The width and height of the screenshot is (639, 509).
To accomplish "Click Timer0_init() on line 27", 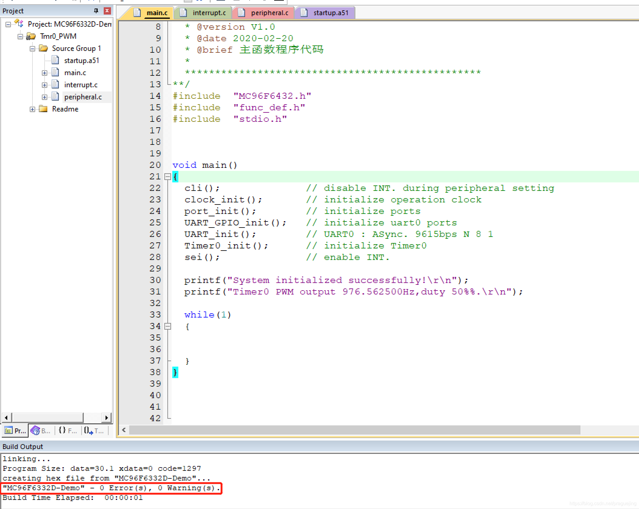I will (226, 246).
